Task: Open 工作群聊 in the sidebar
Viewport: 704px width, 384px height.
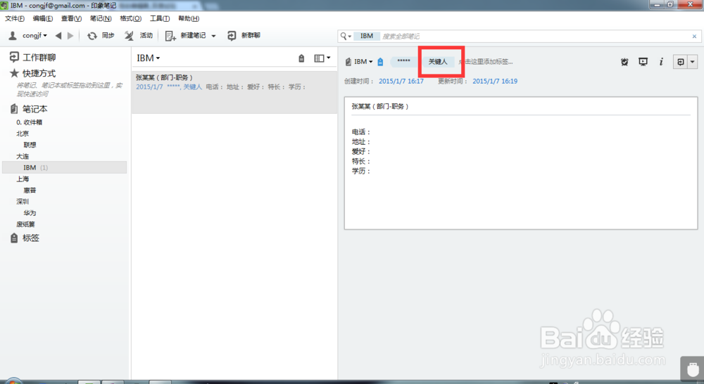Action: 33,57
